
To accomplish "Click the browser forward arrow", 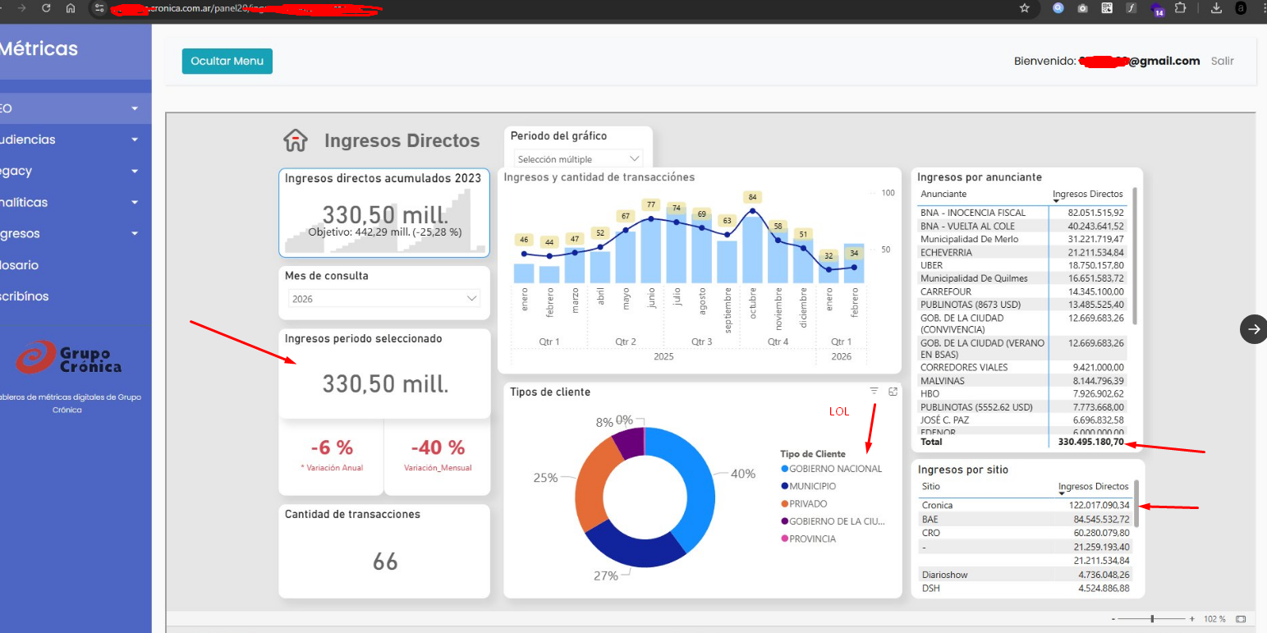I will [x=21, y=8].
